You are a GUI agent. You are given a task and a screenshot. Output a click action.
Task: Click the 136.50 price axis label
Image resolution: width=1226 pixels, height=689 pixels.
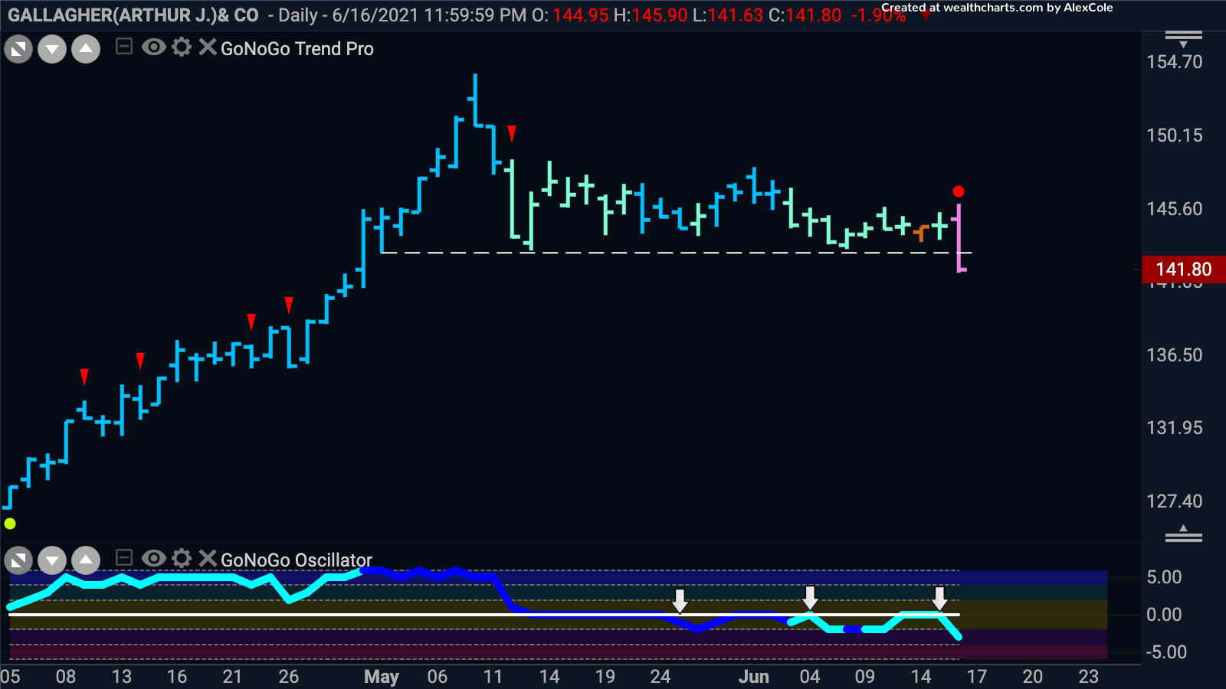(1175, 355)
